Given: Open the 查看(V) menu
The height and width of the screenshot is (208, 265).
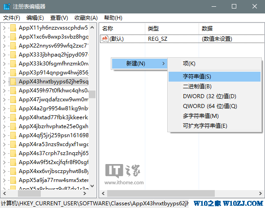Looking at the screenshot, I should click(59, 18).
